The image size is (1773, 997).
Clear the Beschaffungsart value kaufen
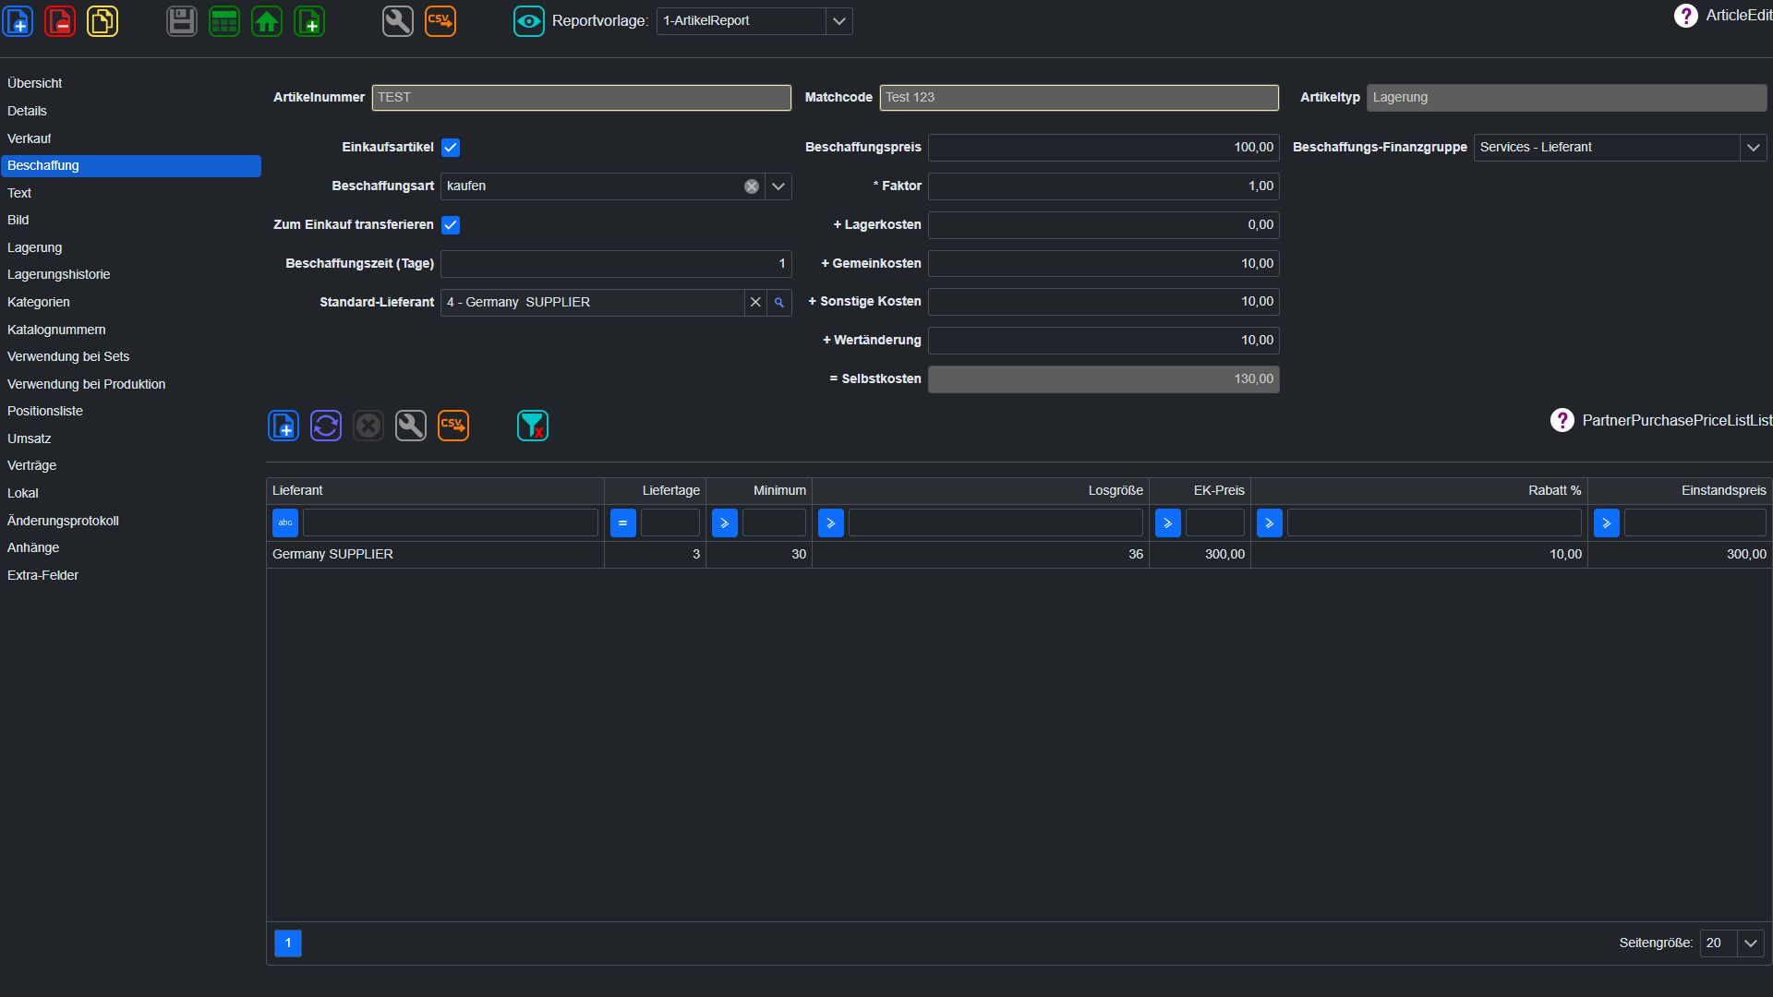pos(752,186)
